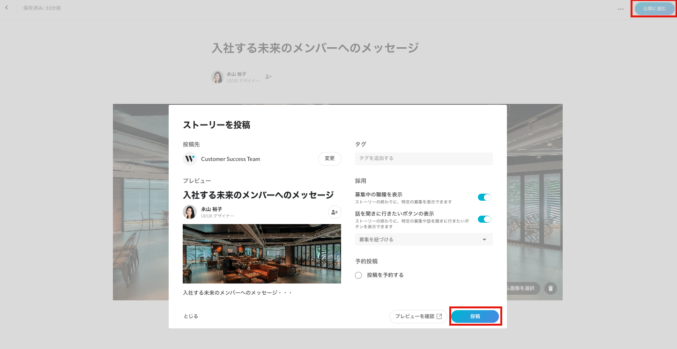This screenshot has width=677, height=349.
Task: Select the 投稿を予約する radio button
Action: coord(358,275)
